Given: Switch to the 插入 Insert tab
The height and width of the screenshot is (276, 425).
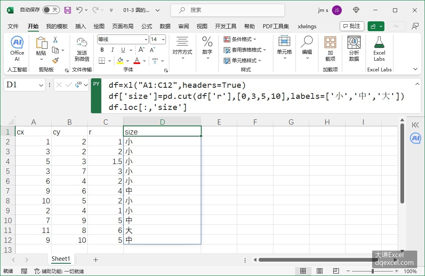Looking at the screenshot, I should pos(80,26).
